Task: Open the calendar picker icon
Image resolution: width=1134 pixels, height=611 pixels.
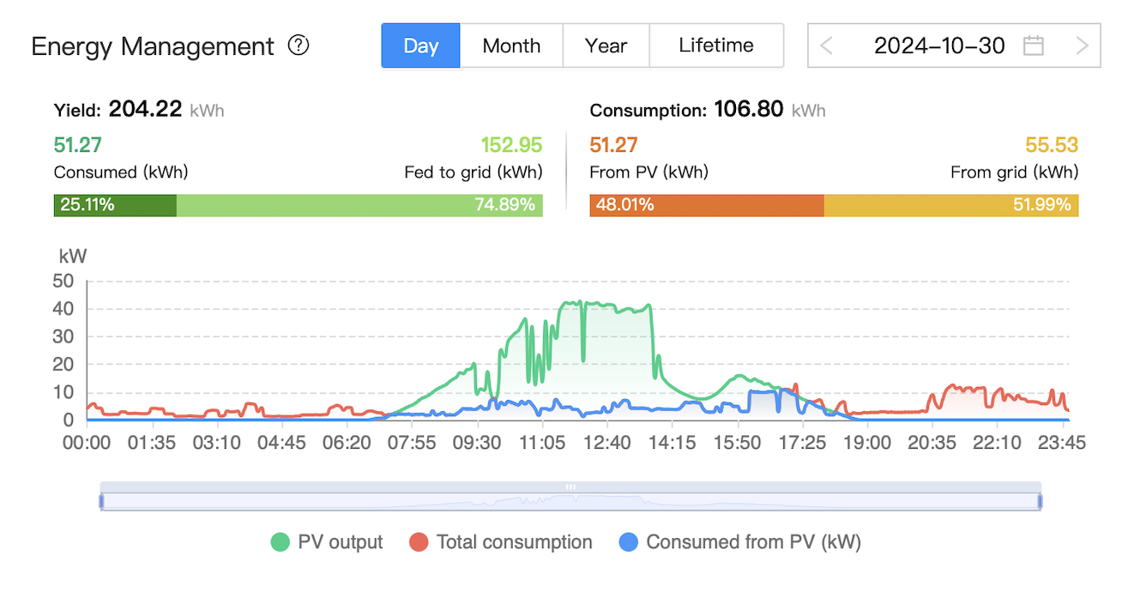Action: (1034, 45)
